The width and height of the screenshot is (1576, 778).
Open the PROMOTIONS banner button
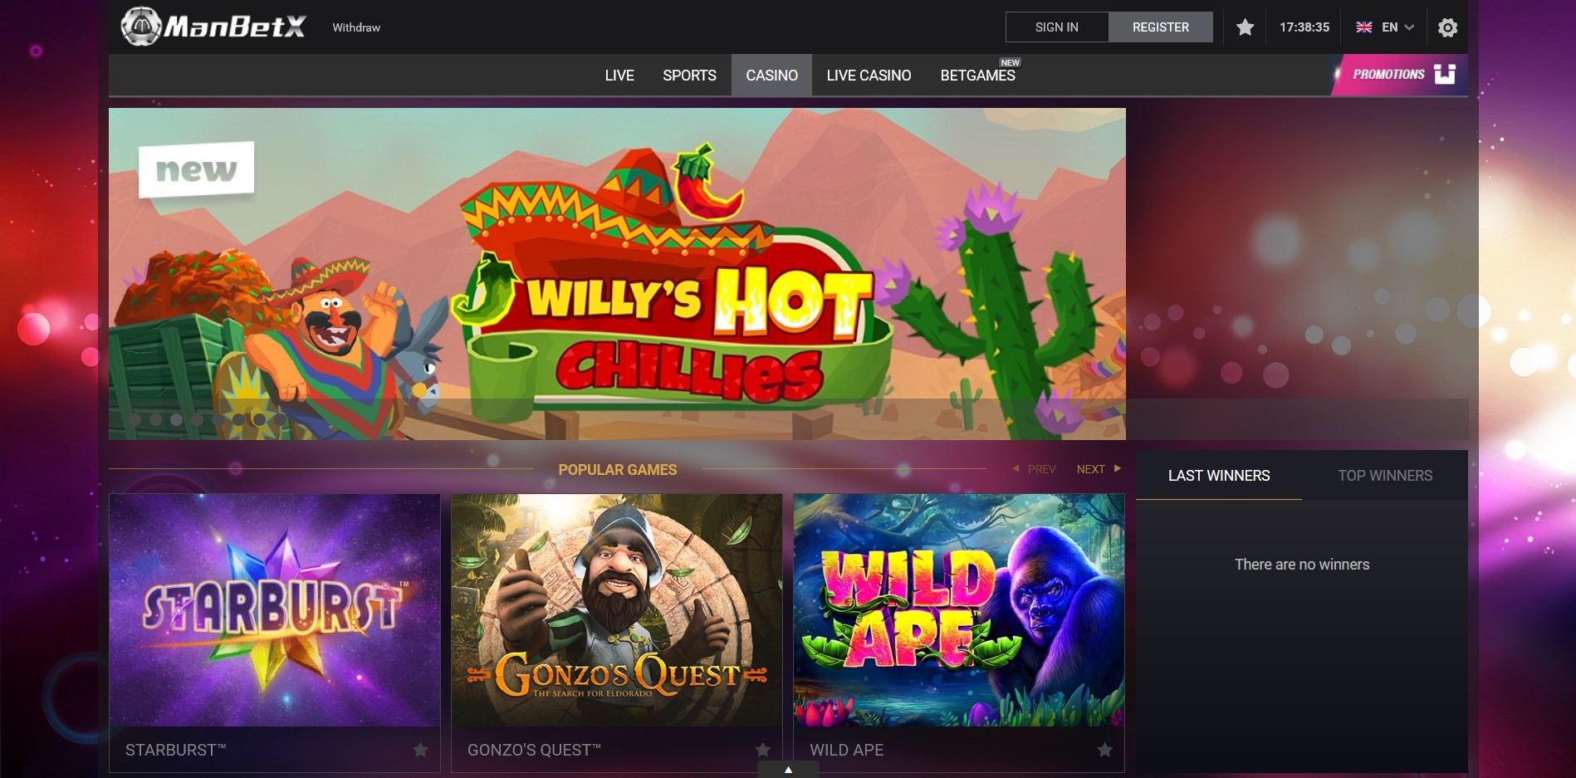click(x=1400, y=75)
